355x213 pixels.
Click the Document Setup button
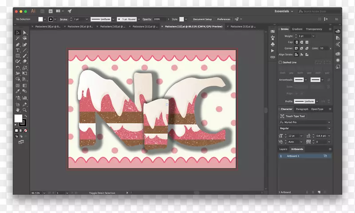[x=202, y=19]
